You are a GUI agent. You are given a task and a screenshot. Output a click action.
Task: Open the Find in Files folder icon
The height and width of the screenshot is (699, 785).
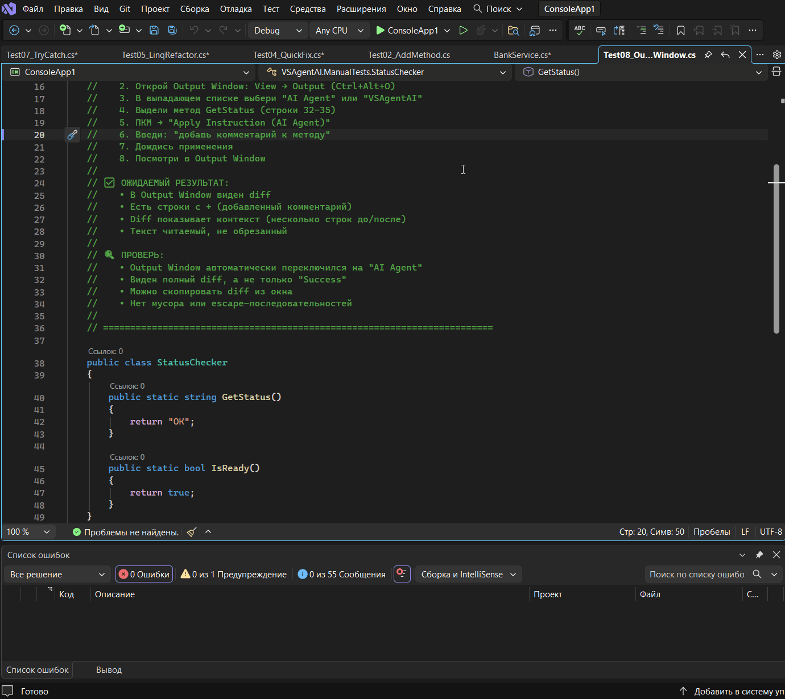click(x=513, y=31)
